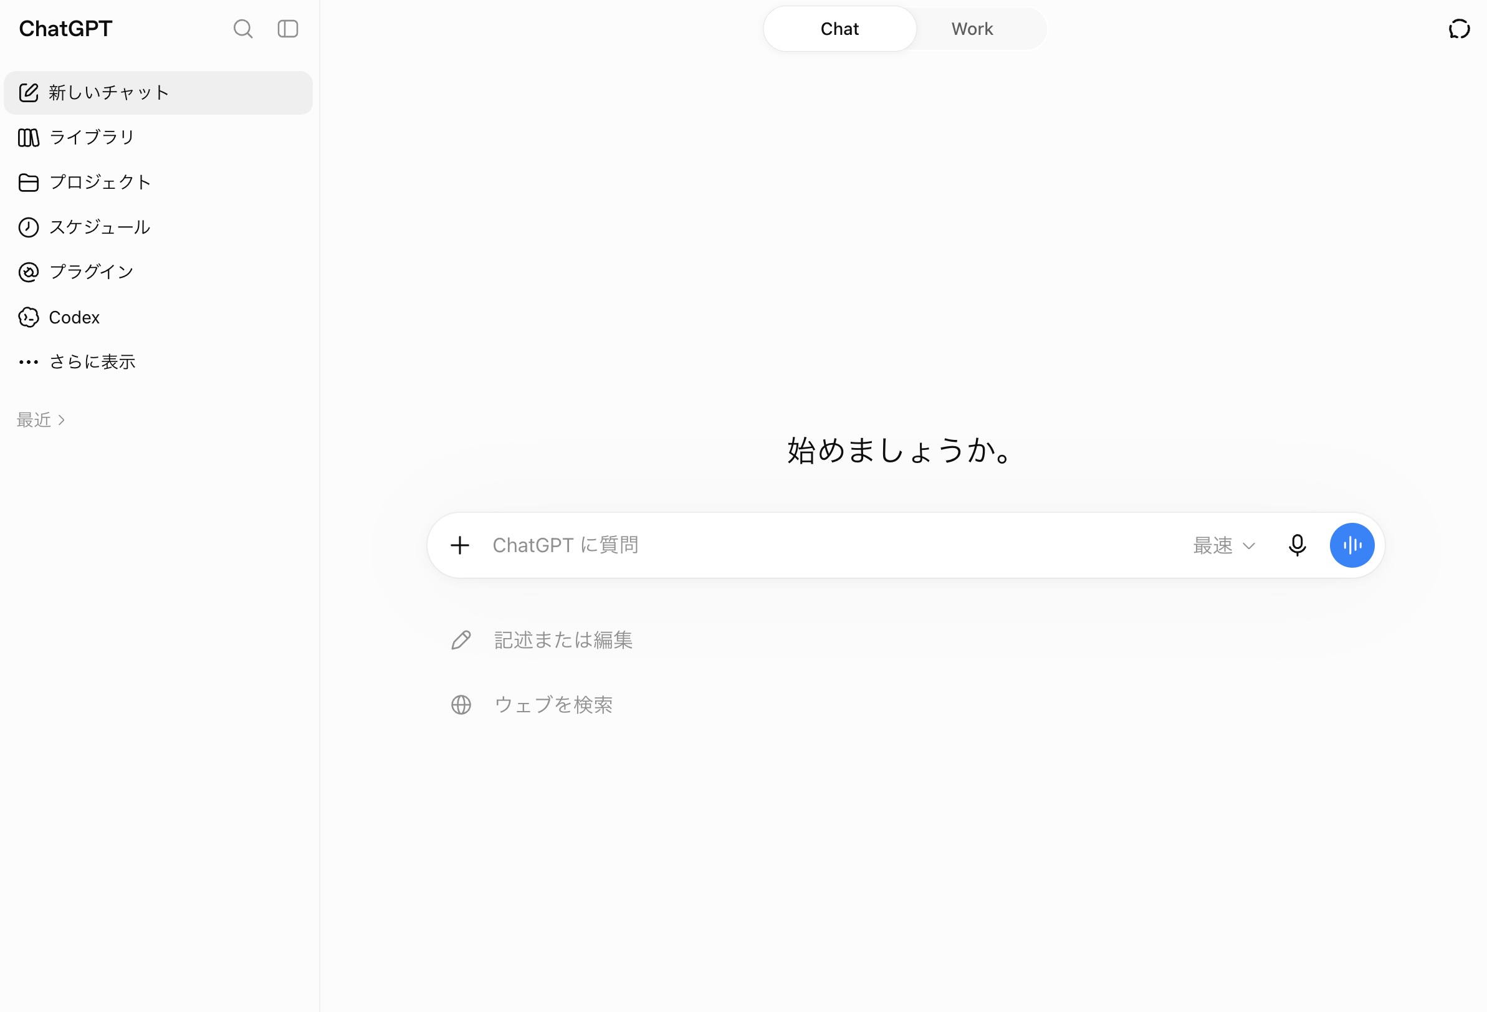Collapse the sidebar with the panel icon
This screenshot has height=1012, width=1487.
point(288,29)
